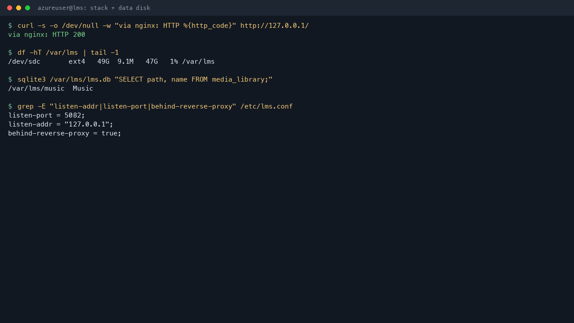Click the '1%' usage value
The image size is (574, 323).
pos(174,61)
